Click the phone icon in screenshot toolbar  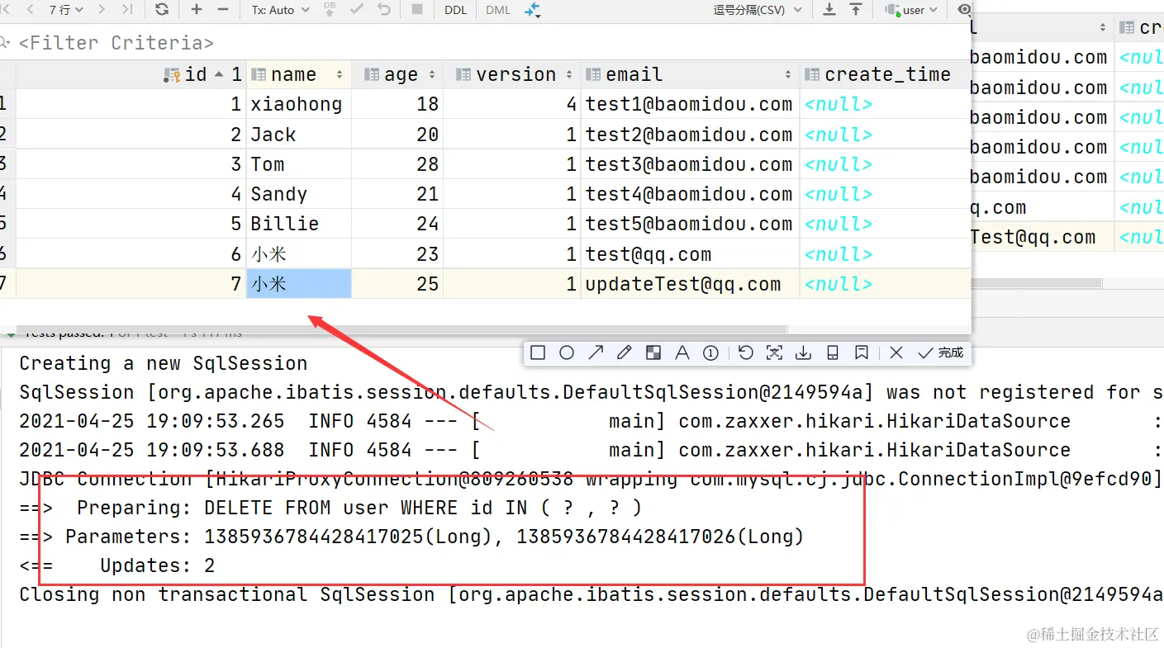pos(833,353)
